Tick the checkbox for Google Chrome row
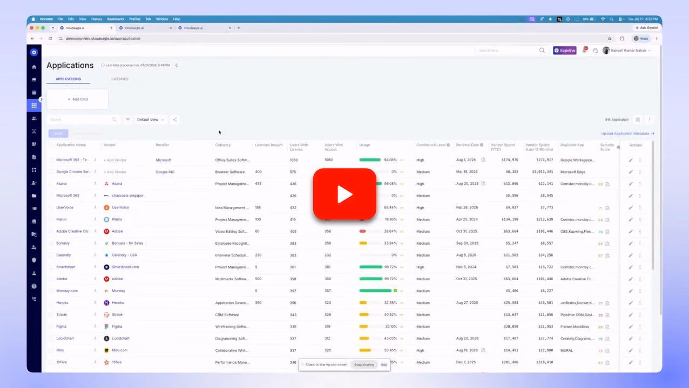This screenshot has width=689, height=388. pos(51,172)
